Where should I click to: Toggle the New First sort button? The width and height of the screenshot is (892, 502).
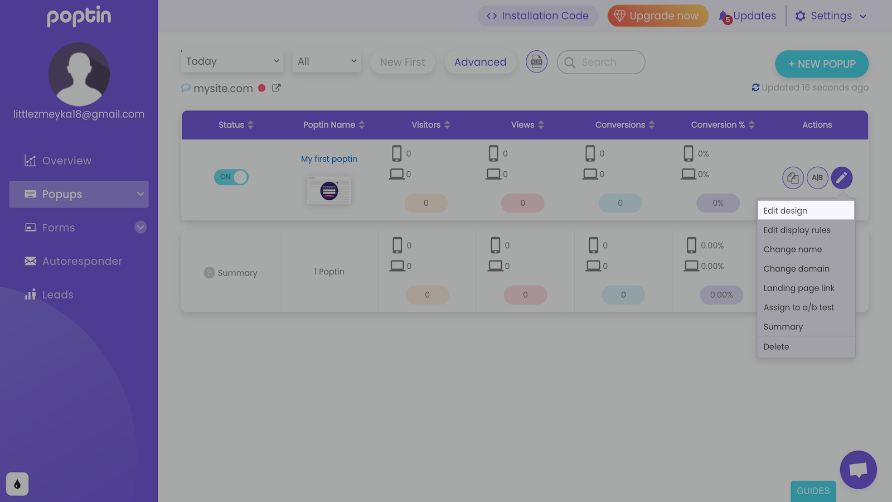pos(402,62)
